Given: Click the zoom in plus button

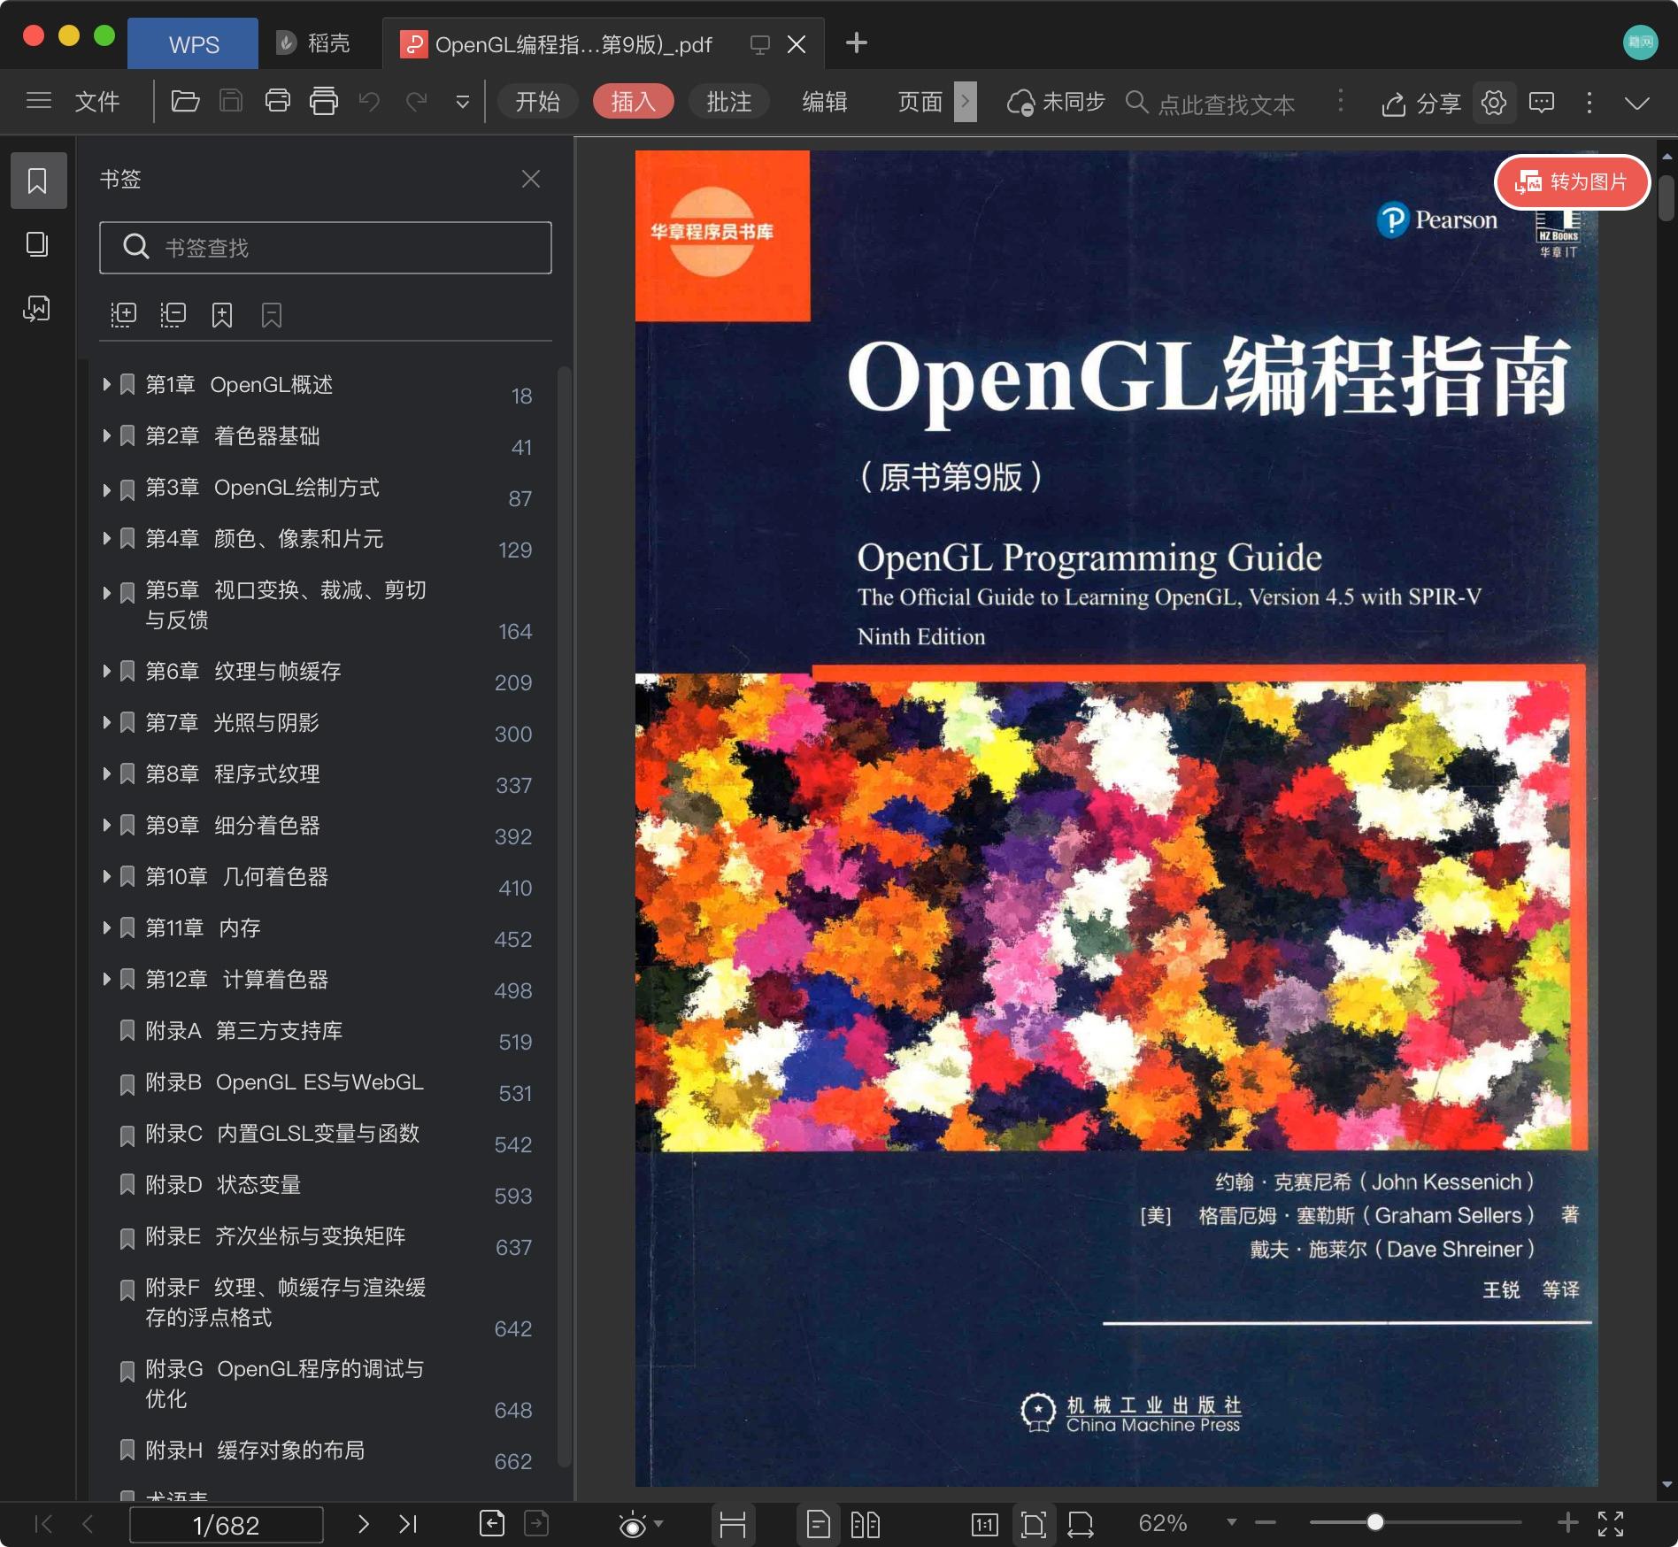Looking at the screenshot, I should click(x=1567, y=1522).
